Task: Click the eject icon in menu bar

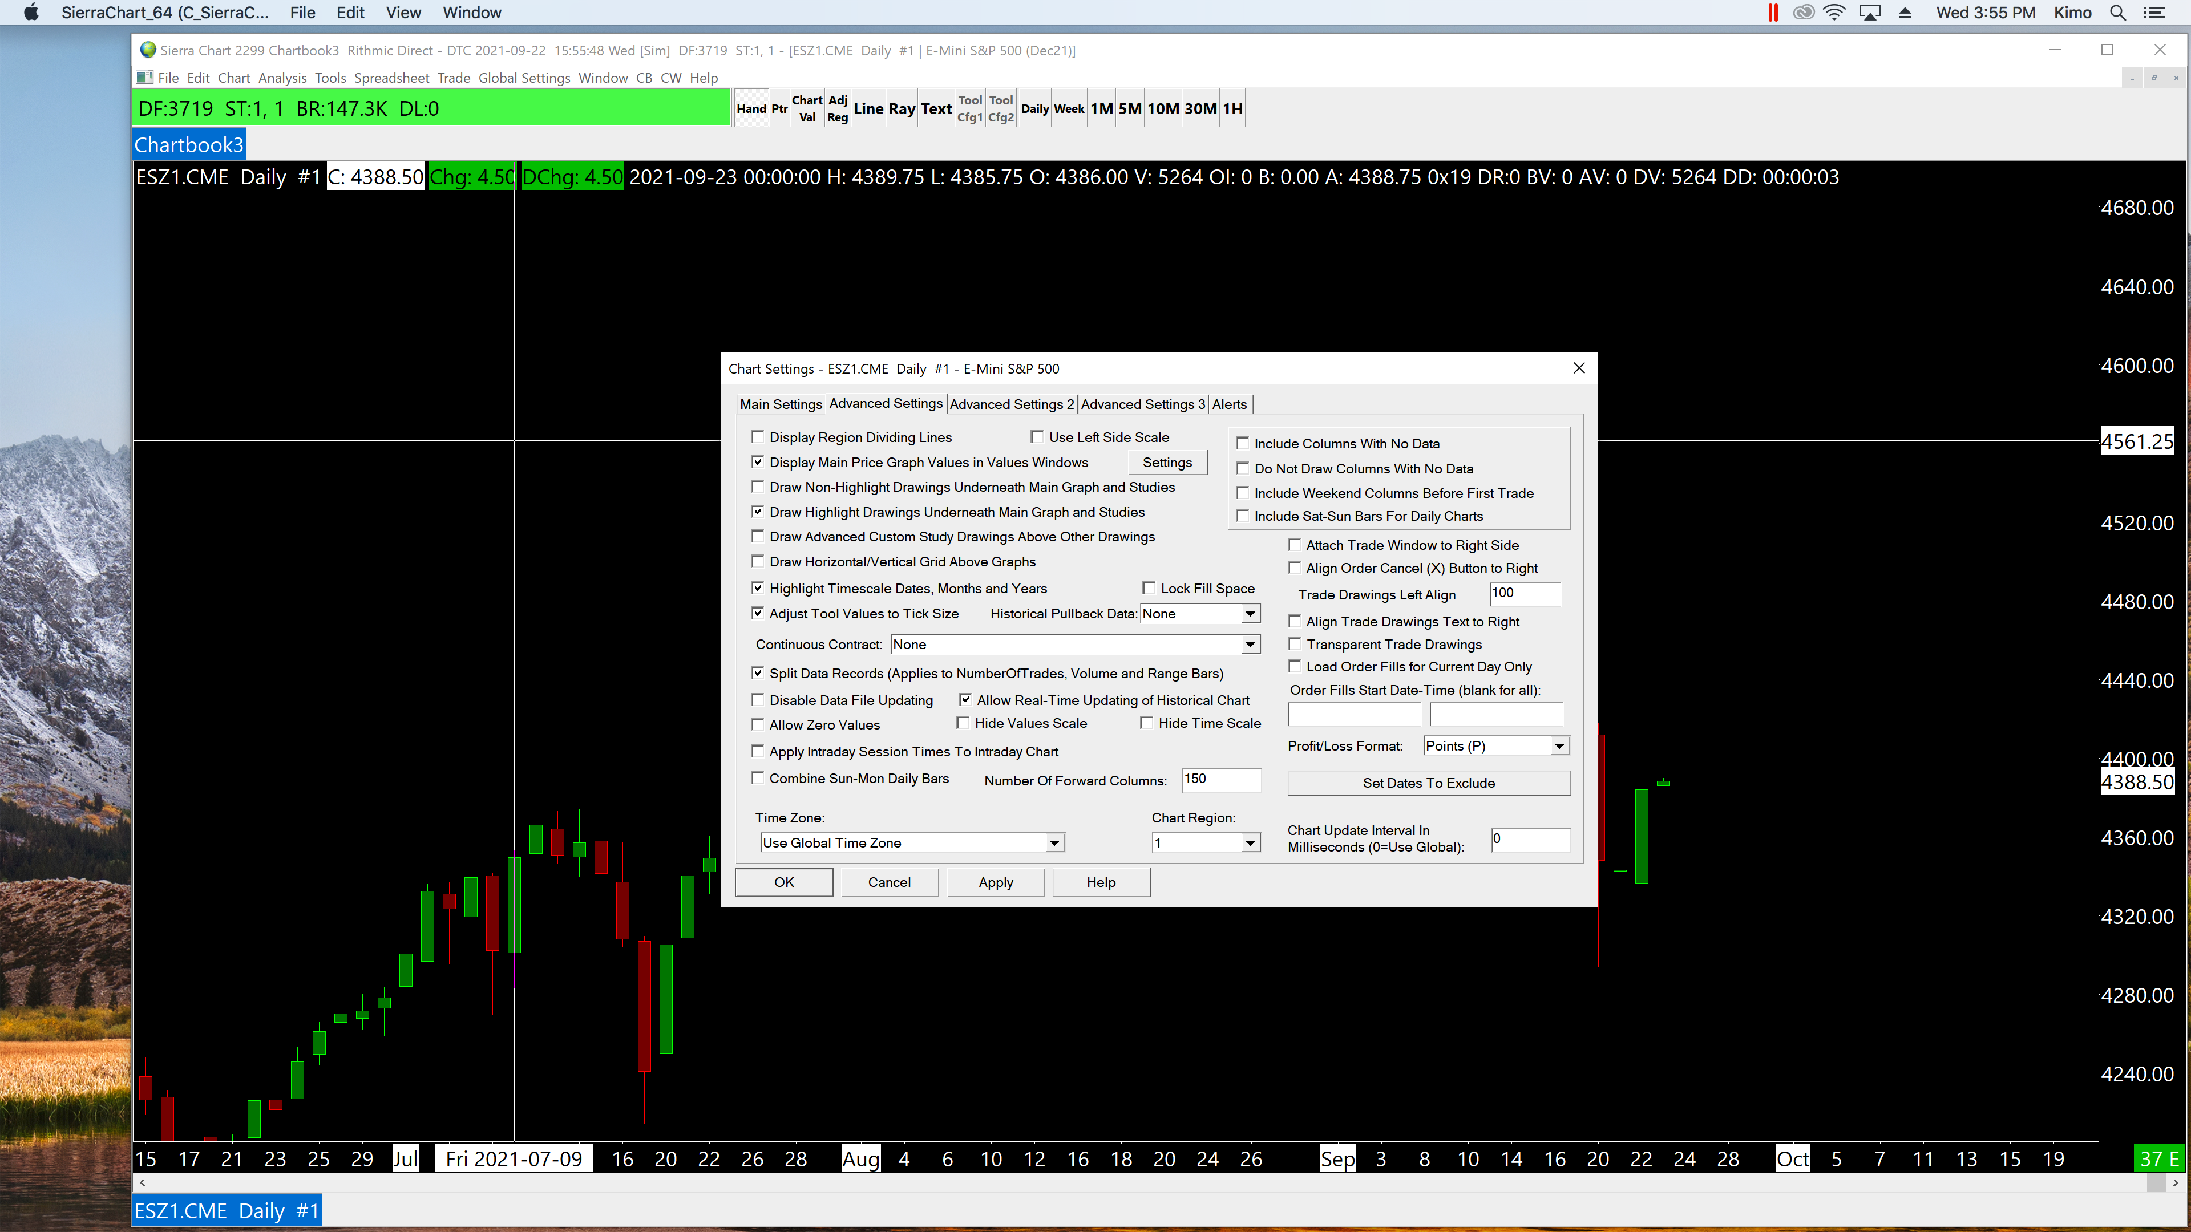Action: coord(1905,13)
